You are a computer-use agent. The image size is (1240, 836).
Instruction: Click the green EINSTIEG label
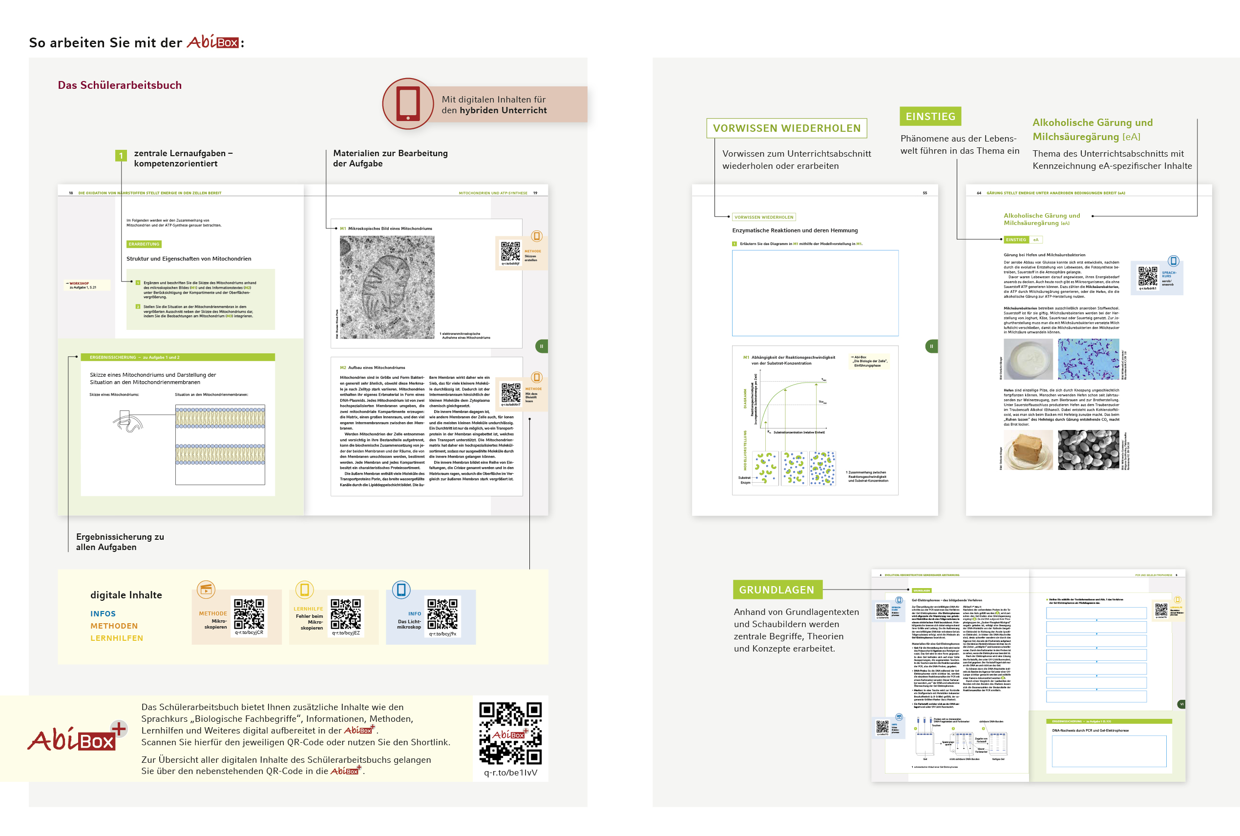[930, 116]
